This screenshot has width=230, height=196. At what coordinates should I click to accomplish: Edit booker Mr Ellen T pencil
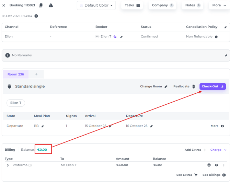(x=122, y=37)
